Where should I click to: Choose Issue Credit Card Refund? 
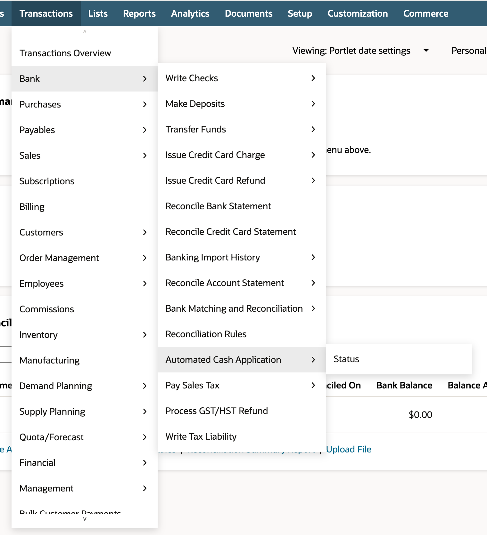click(242, 180)
